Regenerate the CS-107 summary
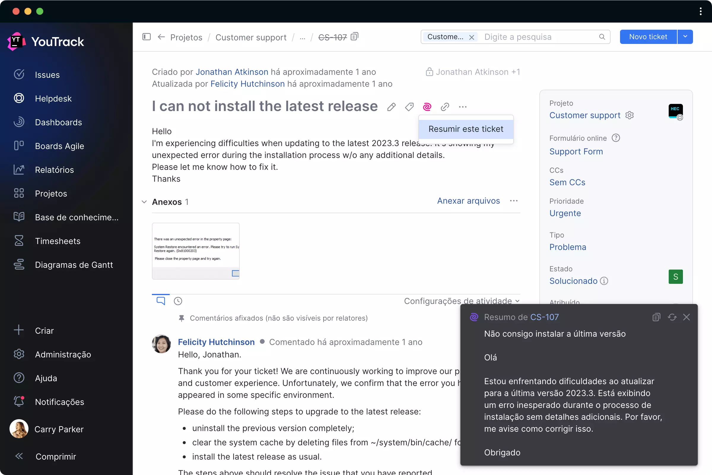This screenshot has height=475, width=712. [x=672, y=317]
